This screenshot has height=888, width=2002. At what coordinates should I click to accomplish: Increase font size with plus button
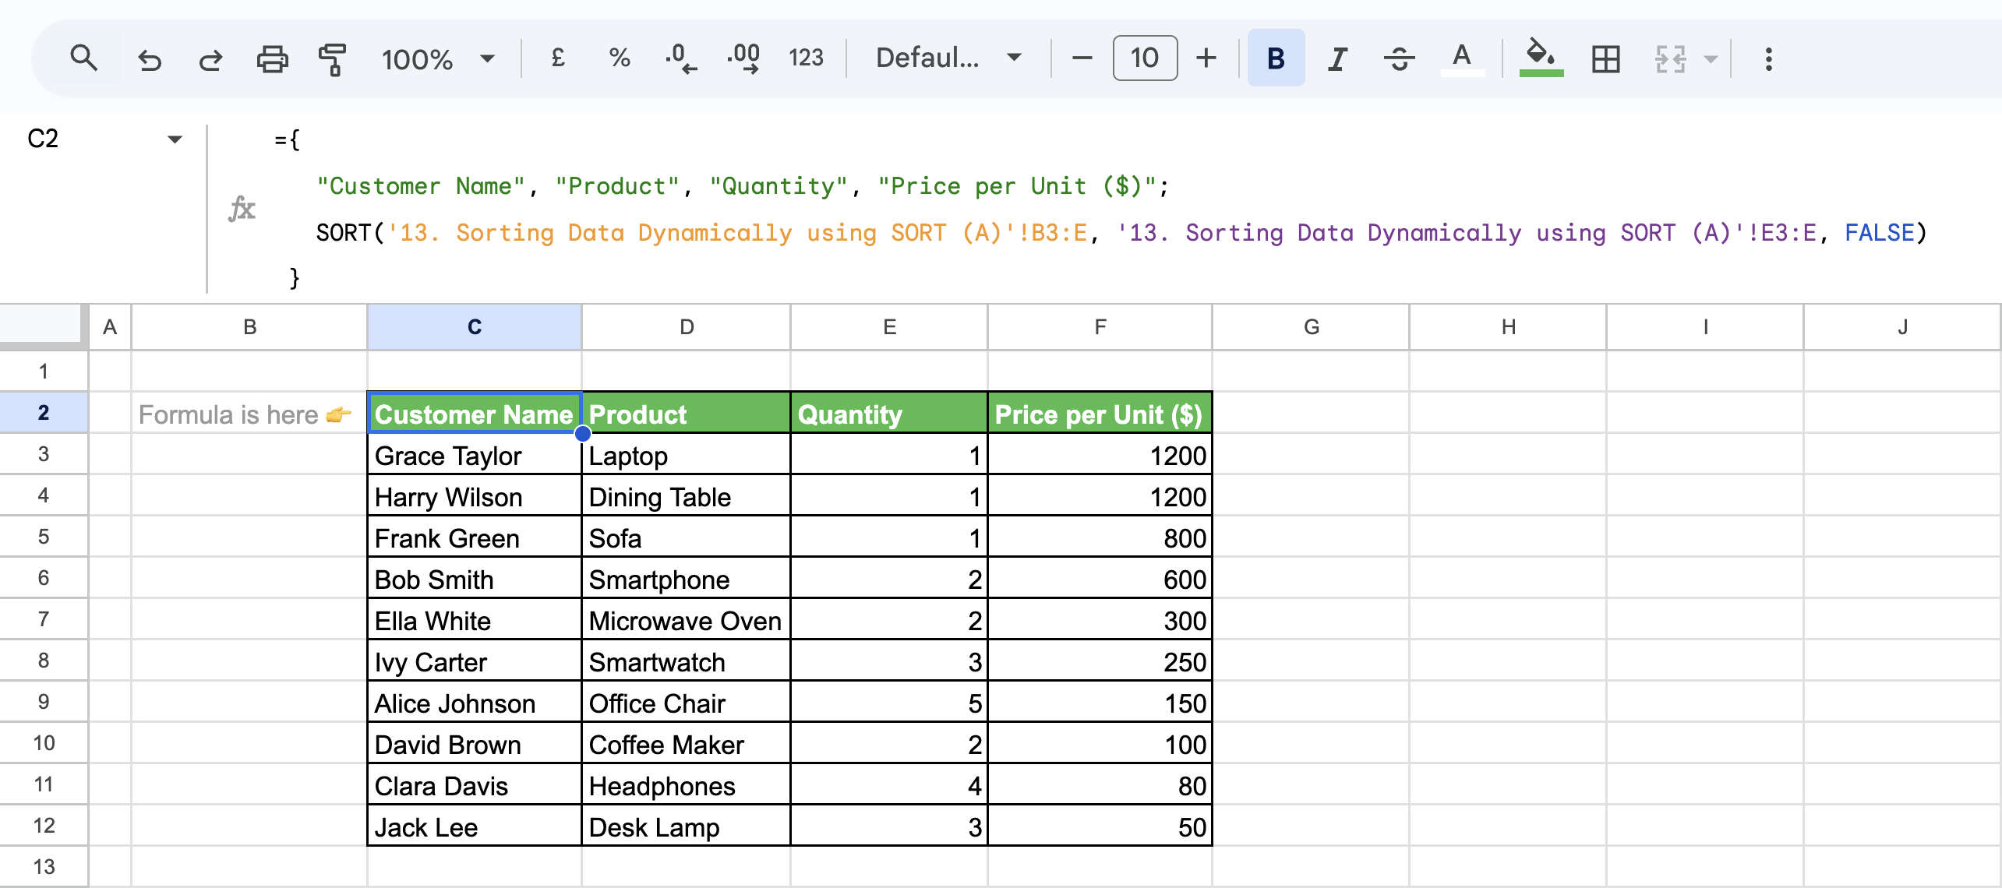[1206, 58]
